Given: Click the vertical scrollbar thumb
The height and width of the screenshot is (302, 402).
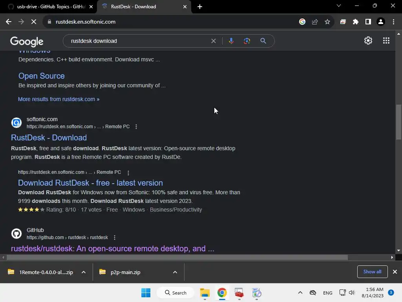Looking at the screenshot, I should click(x=398, y=122).
